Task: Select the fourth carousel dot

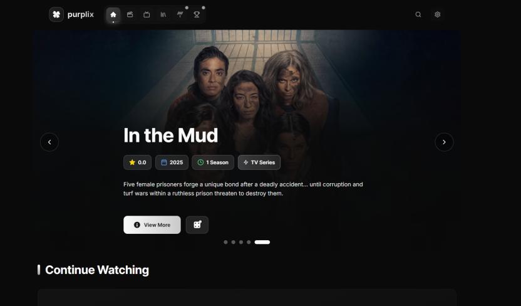Action: pos(249,242)
